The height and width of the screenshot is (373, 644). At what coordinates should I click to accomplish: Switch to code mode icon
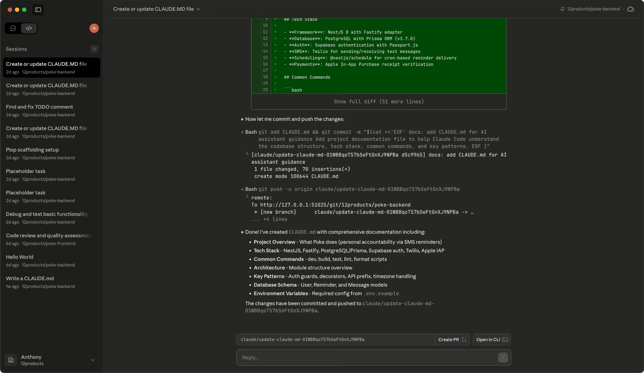tap(29, 28)
